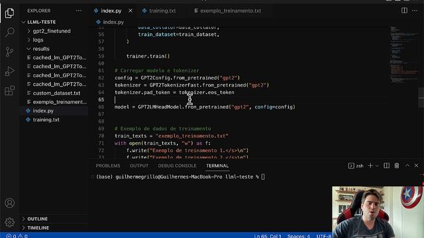The height and width of the screenshot is (238, 424).
Task: Expand the TIMELINE section
Action: [38, 227]
